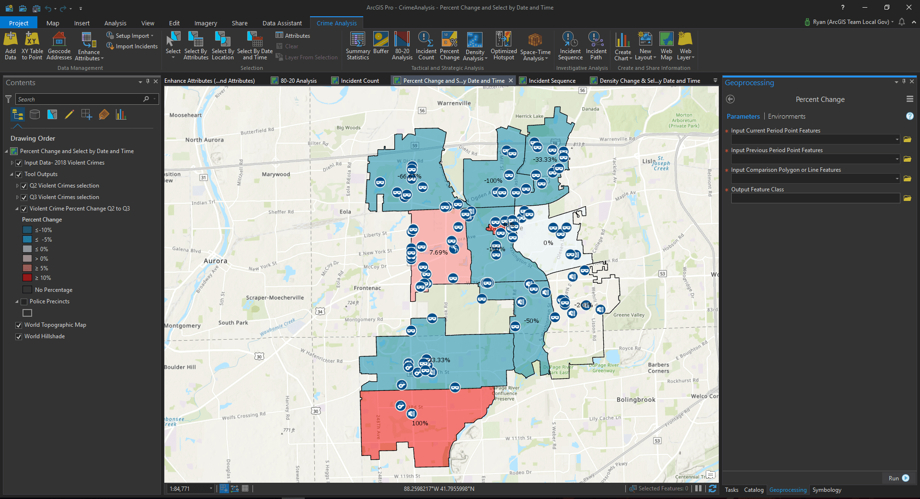
Task: Browse for Input Current Period features
Action: tap(908, 139)
